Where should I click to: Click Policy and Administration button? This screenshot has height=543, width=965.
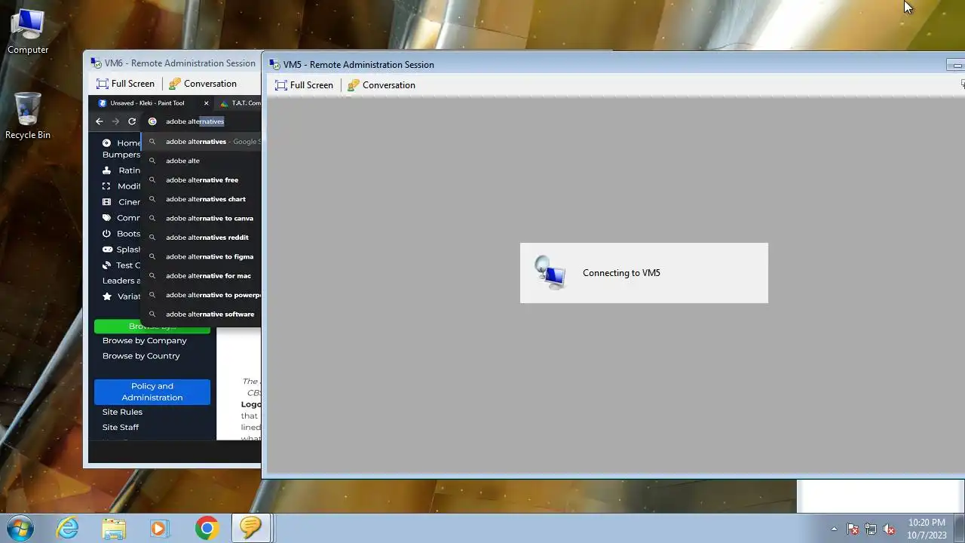[152, 392]
